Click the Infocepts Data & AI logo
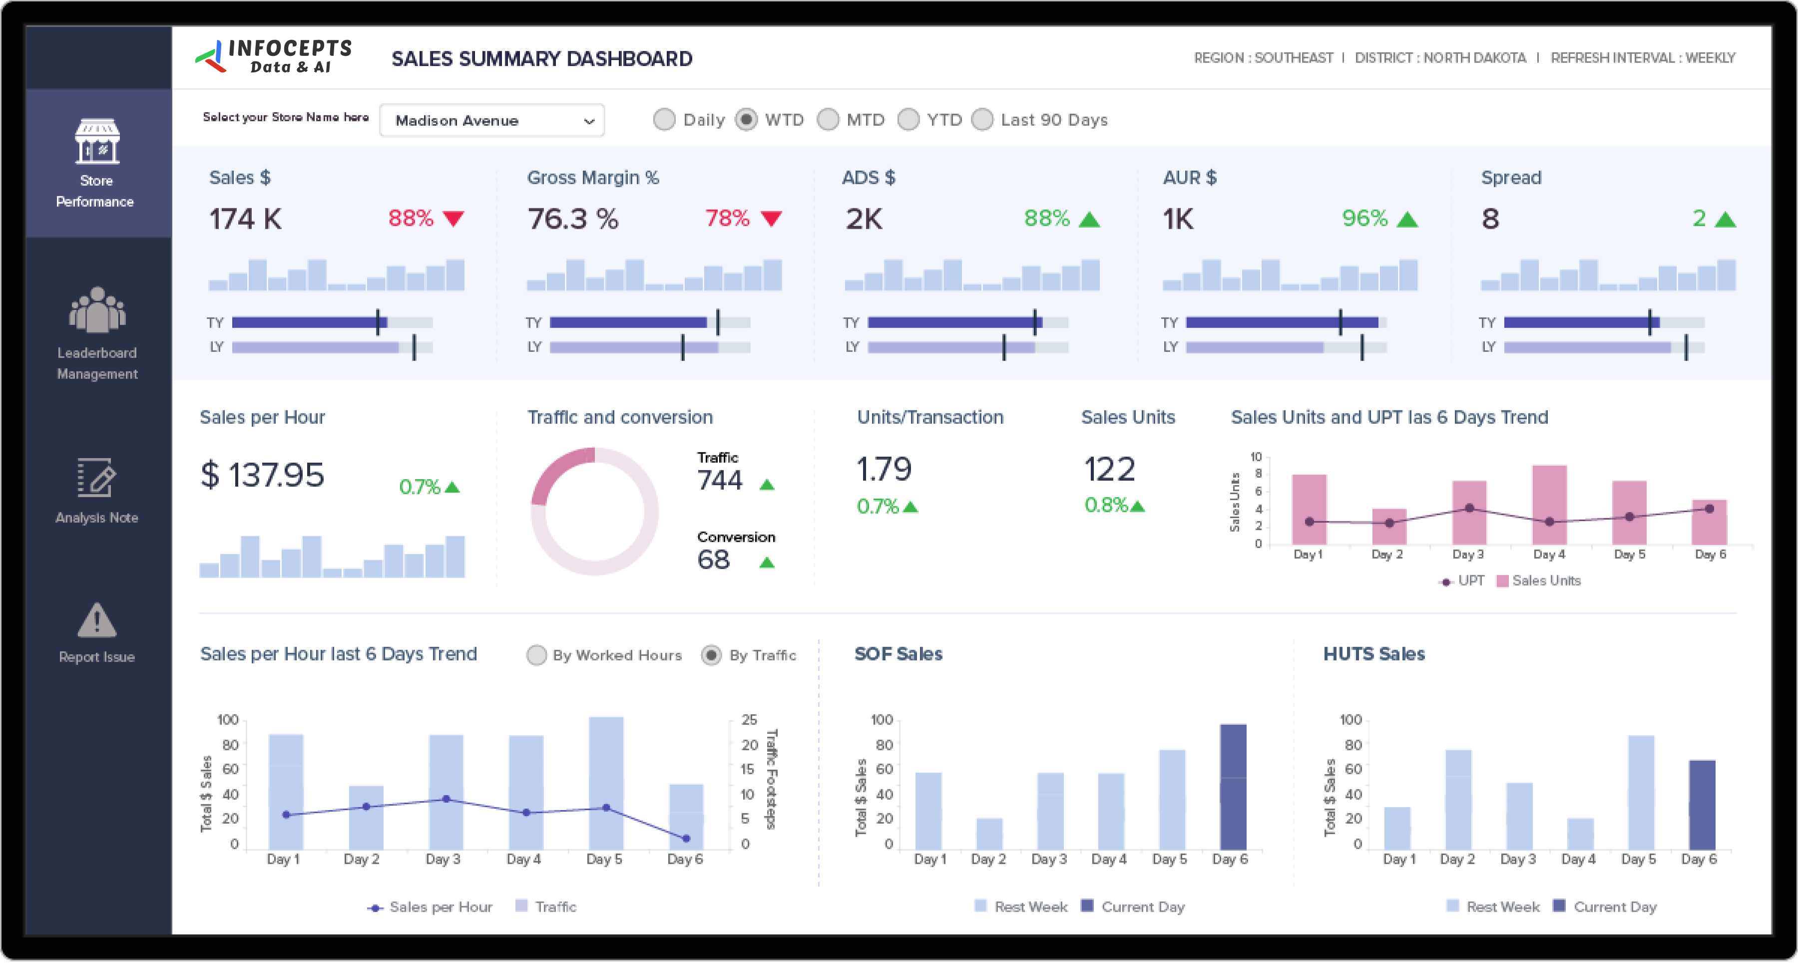Viewport: 1798px width, 963px height. point(274,56)
